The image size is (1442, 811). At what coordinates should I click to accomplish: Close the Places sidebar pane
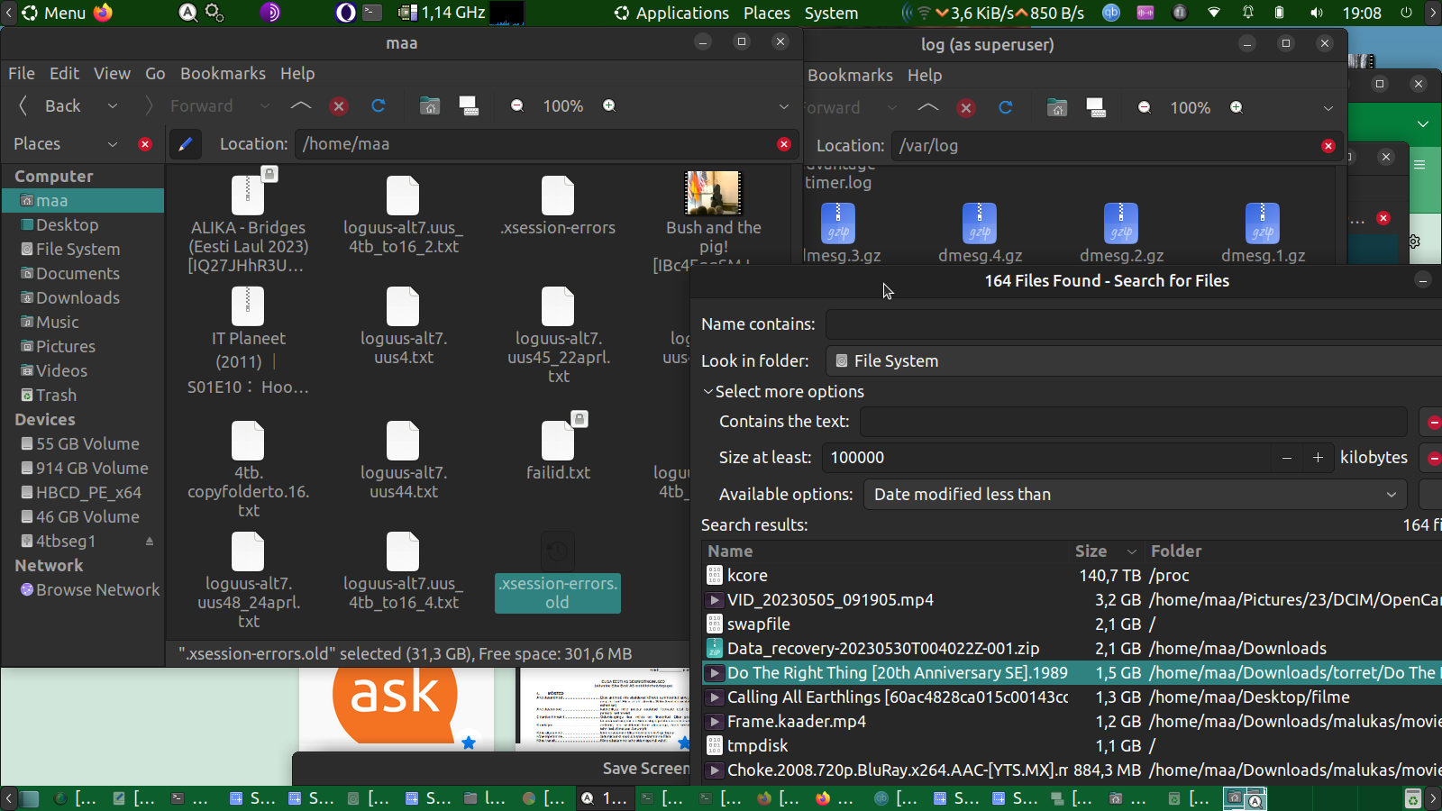coord(145,144)
